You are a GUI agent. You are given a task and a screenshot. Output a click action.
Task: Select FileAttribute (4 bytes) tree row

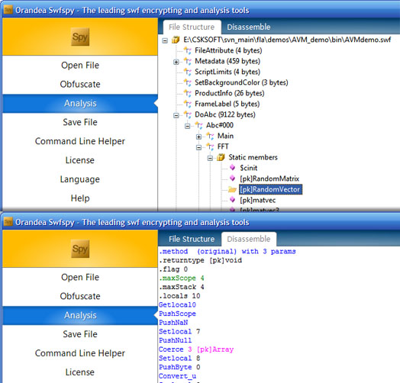tap(228, 50)
